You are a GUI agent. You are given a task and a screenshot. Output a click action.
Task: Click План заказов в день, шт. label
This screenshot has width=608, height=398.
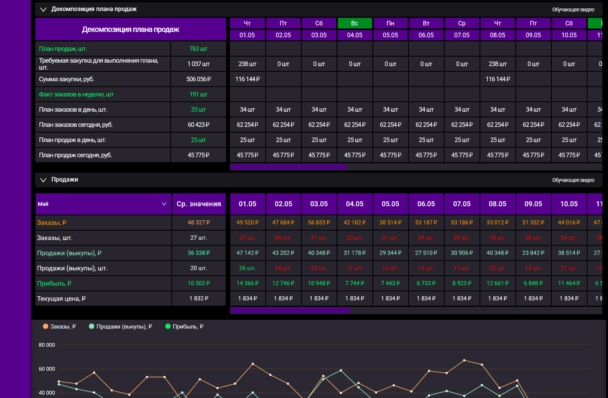click(73, 109)
